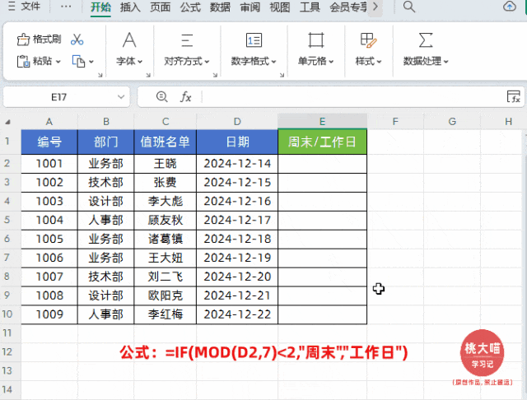Open the 对齐方式 alignment icon
527x400 pixels.
(187, 40)
